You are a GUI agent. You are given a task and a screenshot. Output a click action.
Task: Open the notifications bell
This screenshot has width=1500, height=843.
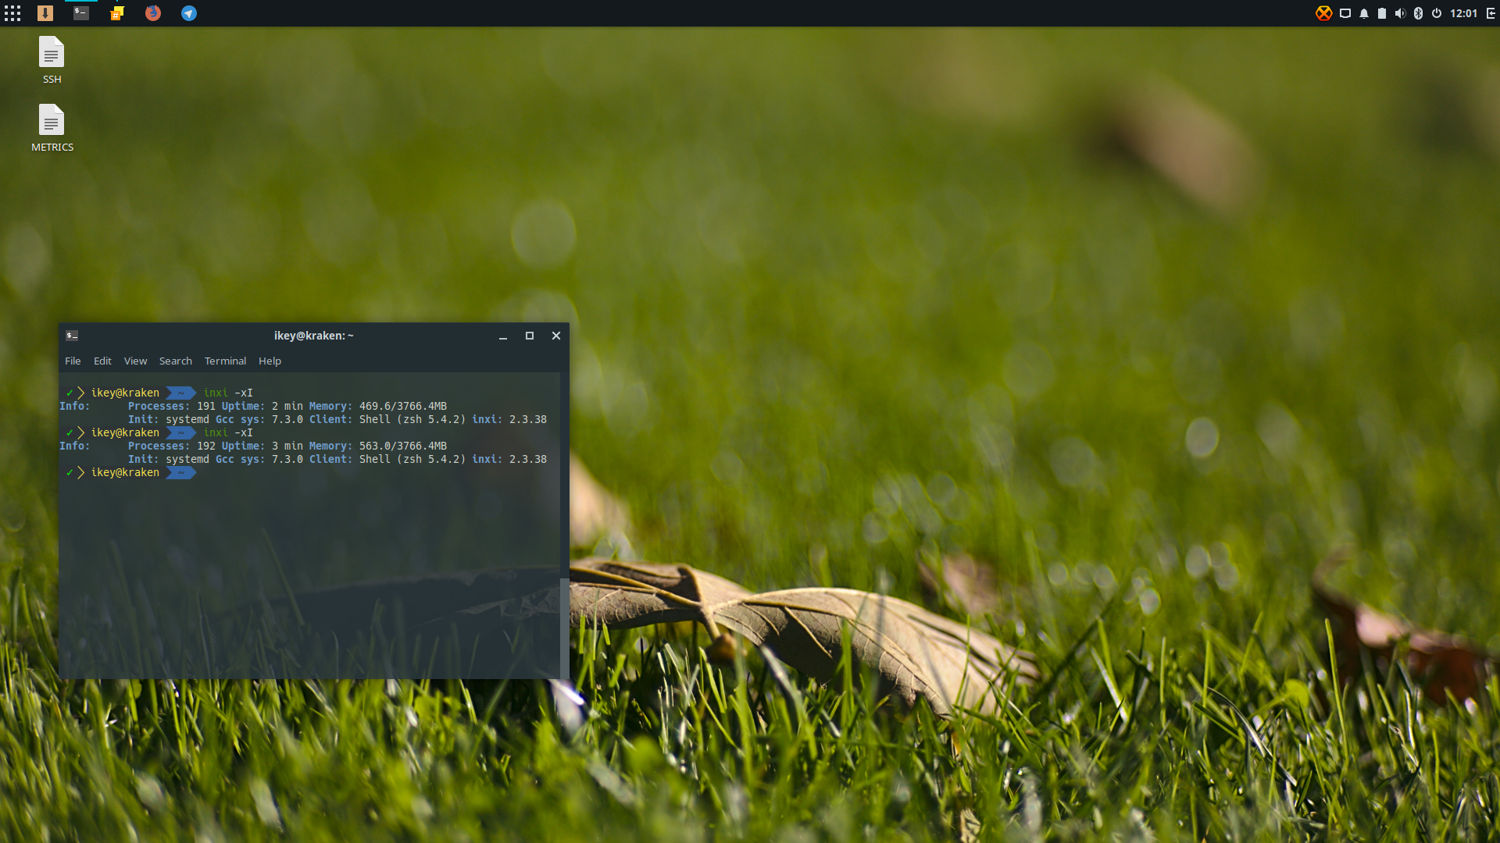(1364, 13)
